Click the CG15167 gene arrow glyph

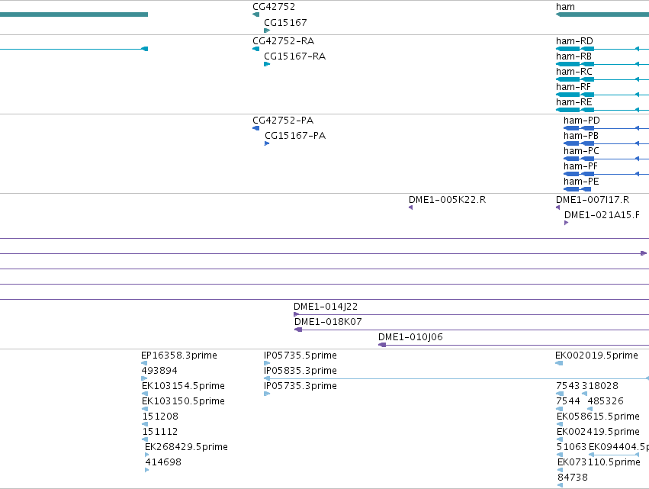coord(267,31)
